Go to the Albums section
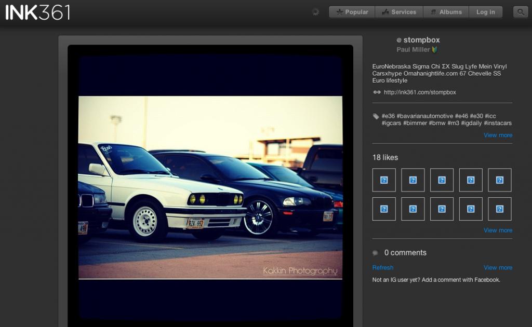 click(446, 12)
